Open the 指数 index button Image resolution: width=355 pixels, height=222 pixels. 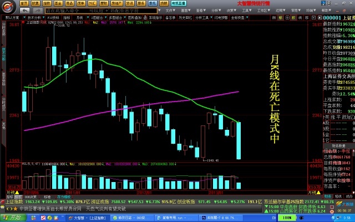click(x=47, y=3)
